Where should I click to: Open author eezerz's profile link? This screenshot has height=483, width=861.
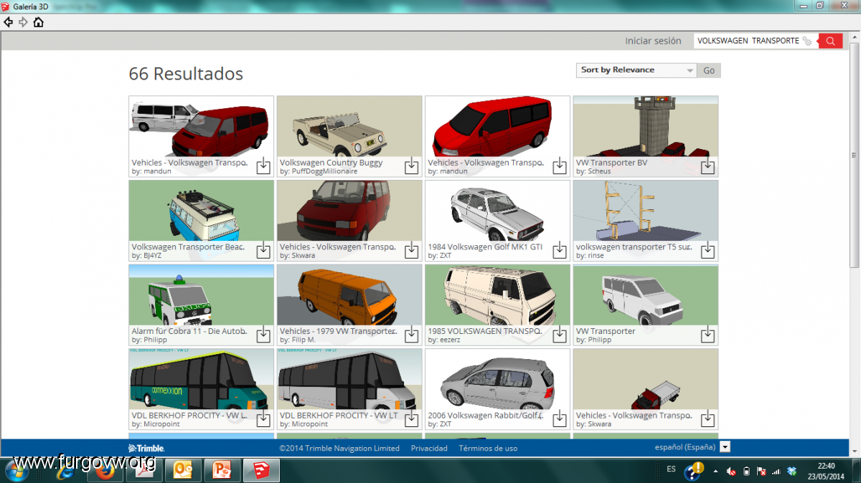(449, 340)
